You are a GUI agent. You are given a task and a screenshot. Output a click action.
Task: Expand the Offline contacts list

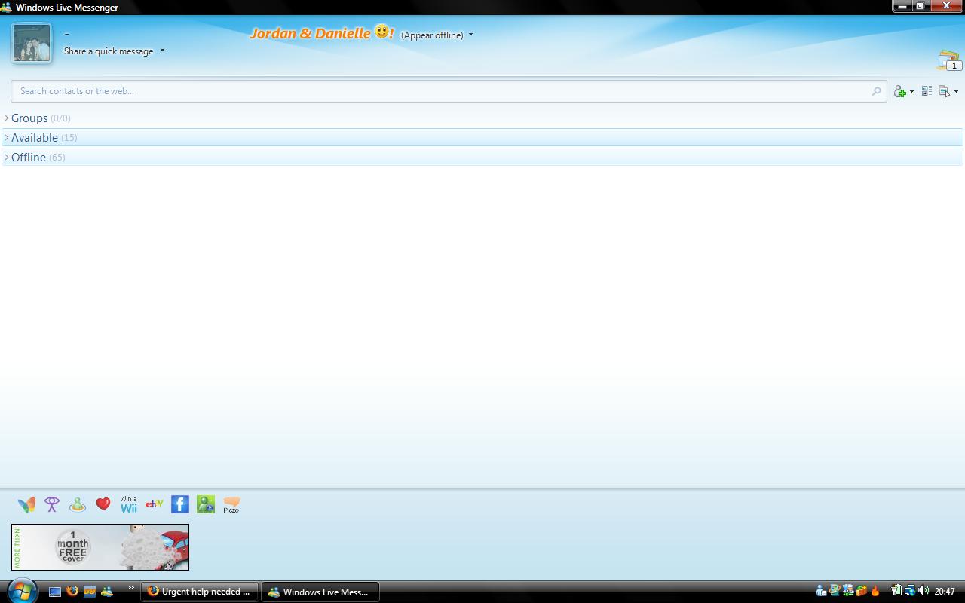click(29, 158)
